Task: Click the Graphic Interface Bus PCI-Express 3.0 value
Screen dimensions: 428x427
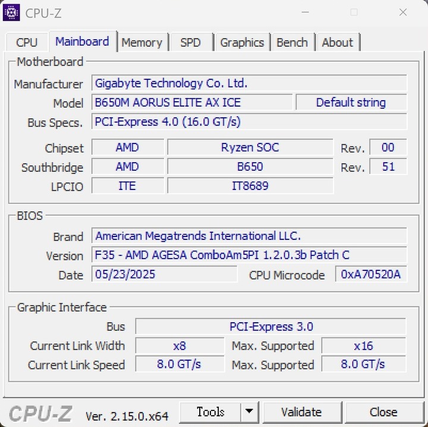Action: tap(271, 326)
